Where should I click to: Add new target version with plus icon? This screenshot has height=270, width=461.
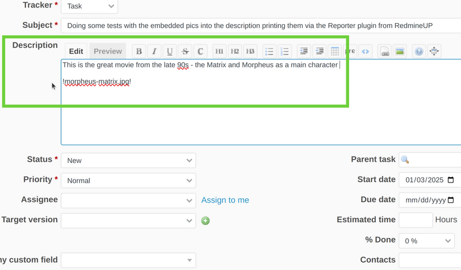point(206,220)
